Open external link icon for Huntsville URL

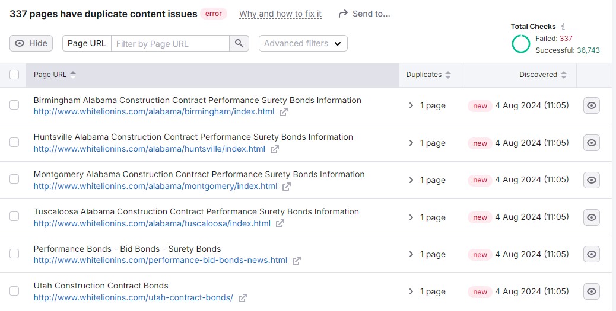pos(275,149)
